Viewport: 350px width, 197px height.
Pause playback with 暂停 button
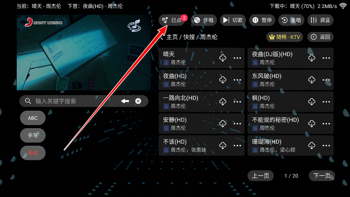point(262,20)
